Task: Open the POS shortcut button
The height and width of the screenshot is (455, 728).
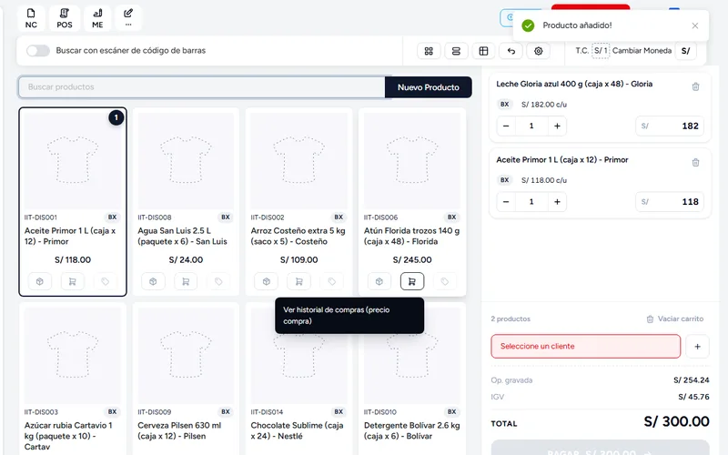Action: [65, 18]
